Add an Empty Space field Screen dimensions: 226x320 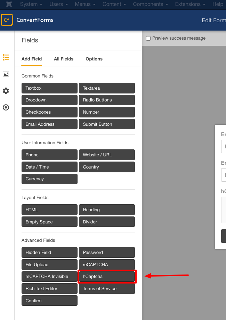pos(50,222)
